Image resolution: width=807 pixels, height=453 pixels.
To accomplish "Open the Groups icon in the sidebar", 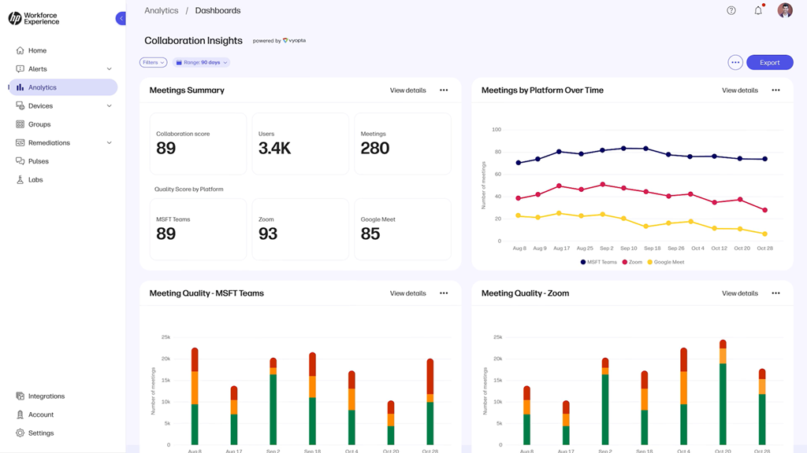I will coord(19,124).
